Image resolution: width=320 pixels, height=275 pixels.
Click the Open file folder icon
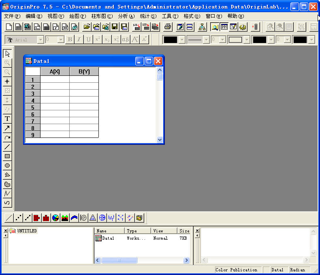pos(86,27)
